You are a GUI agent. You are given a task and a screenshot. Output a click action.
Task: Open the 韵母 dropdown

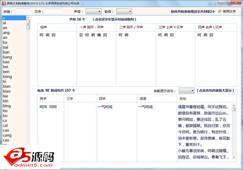[124, 11]
